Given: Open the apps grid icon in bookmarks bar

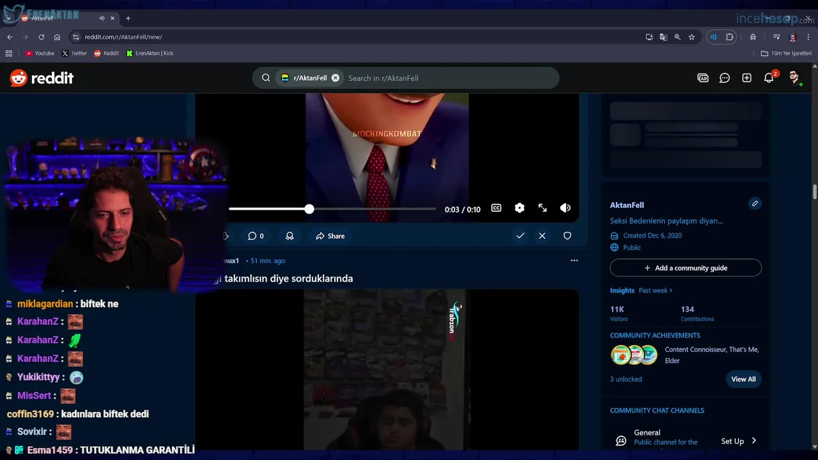Looking at the screenshot, I should [x=10, y=53].
